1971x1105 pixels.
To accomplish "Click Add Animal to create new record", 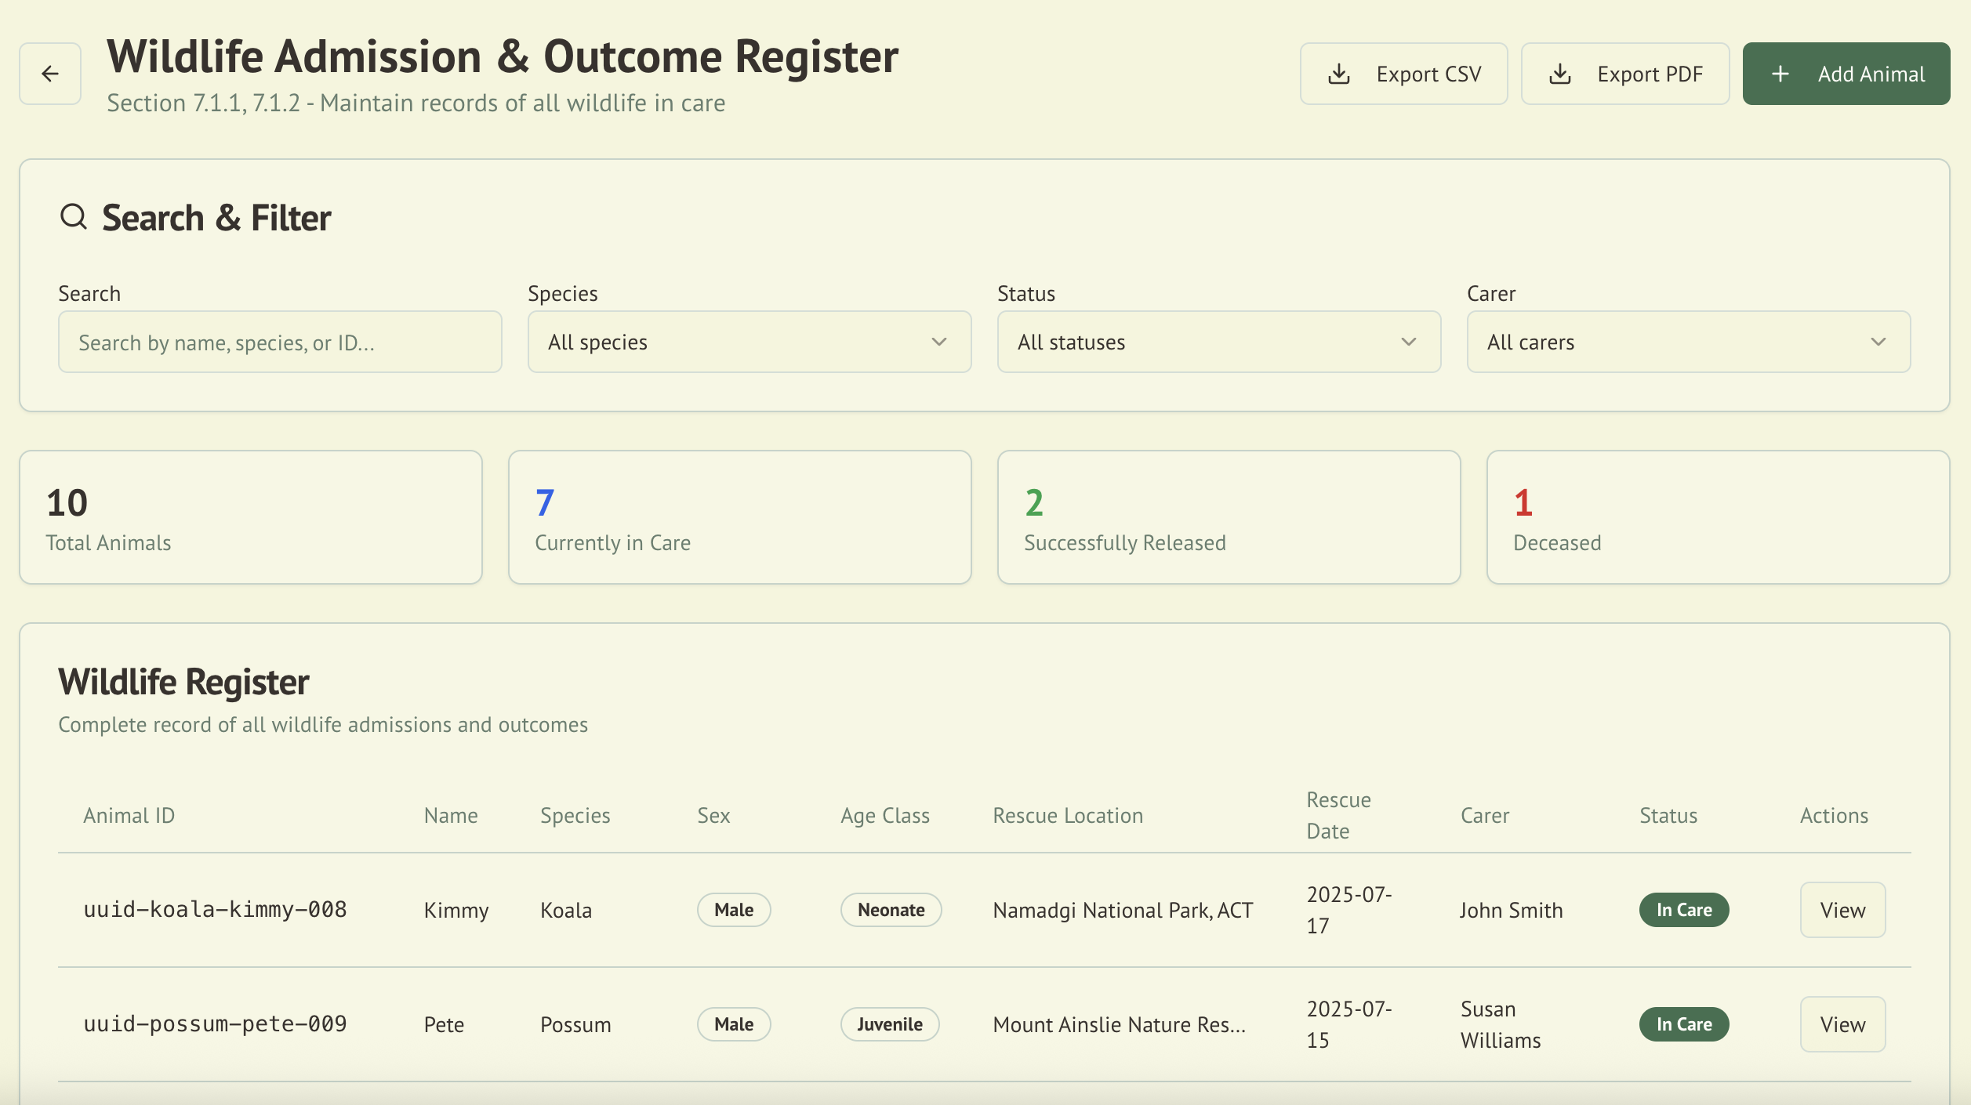I will click(x=1846, y=73).
